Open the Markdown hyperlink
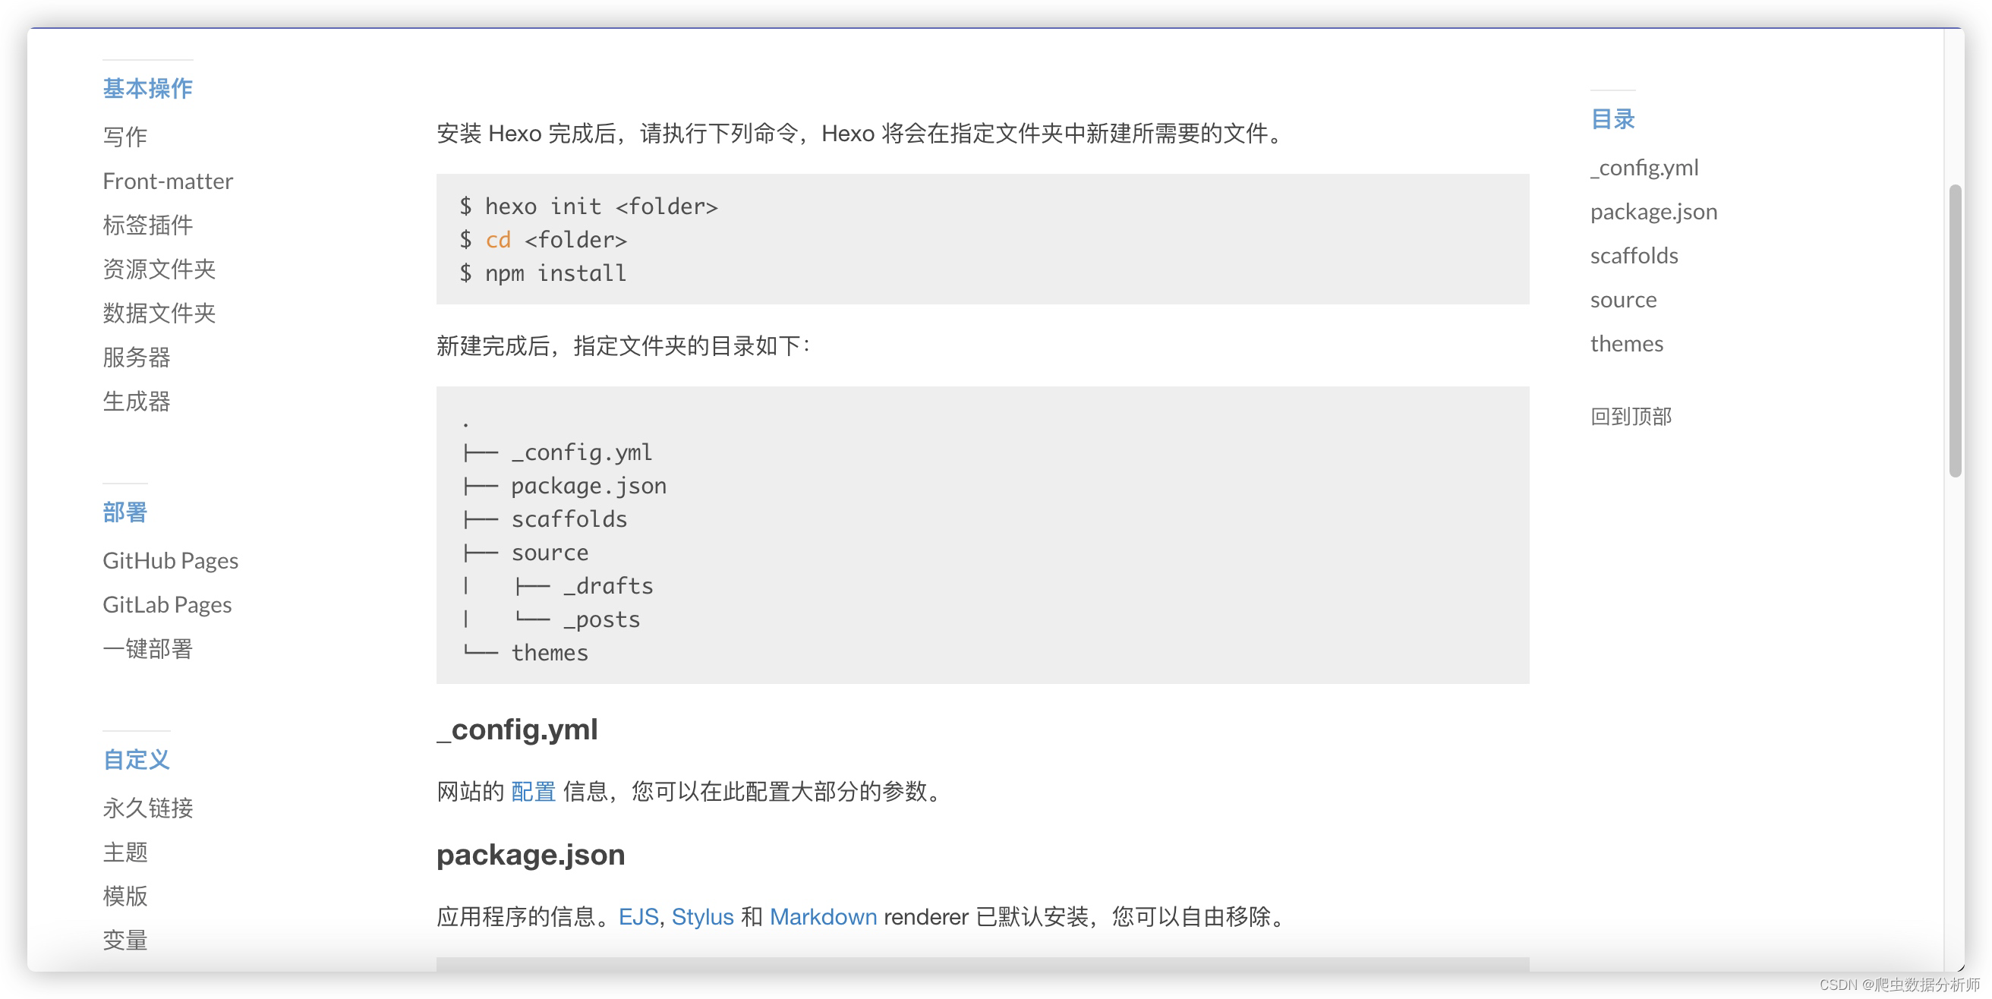 point(823,916)
